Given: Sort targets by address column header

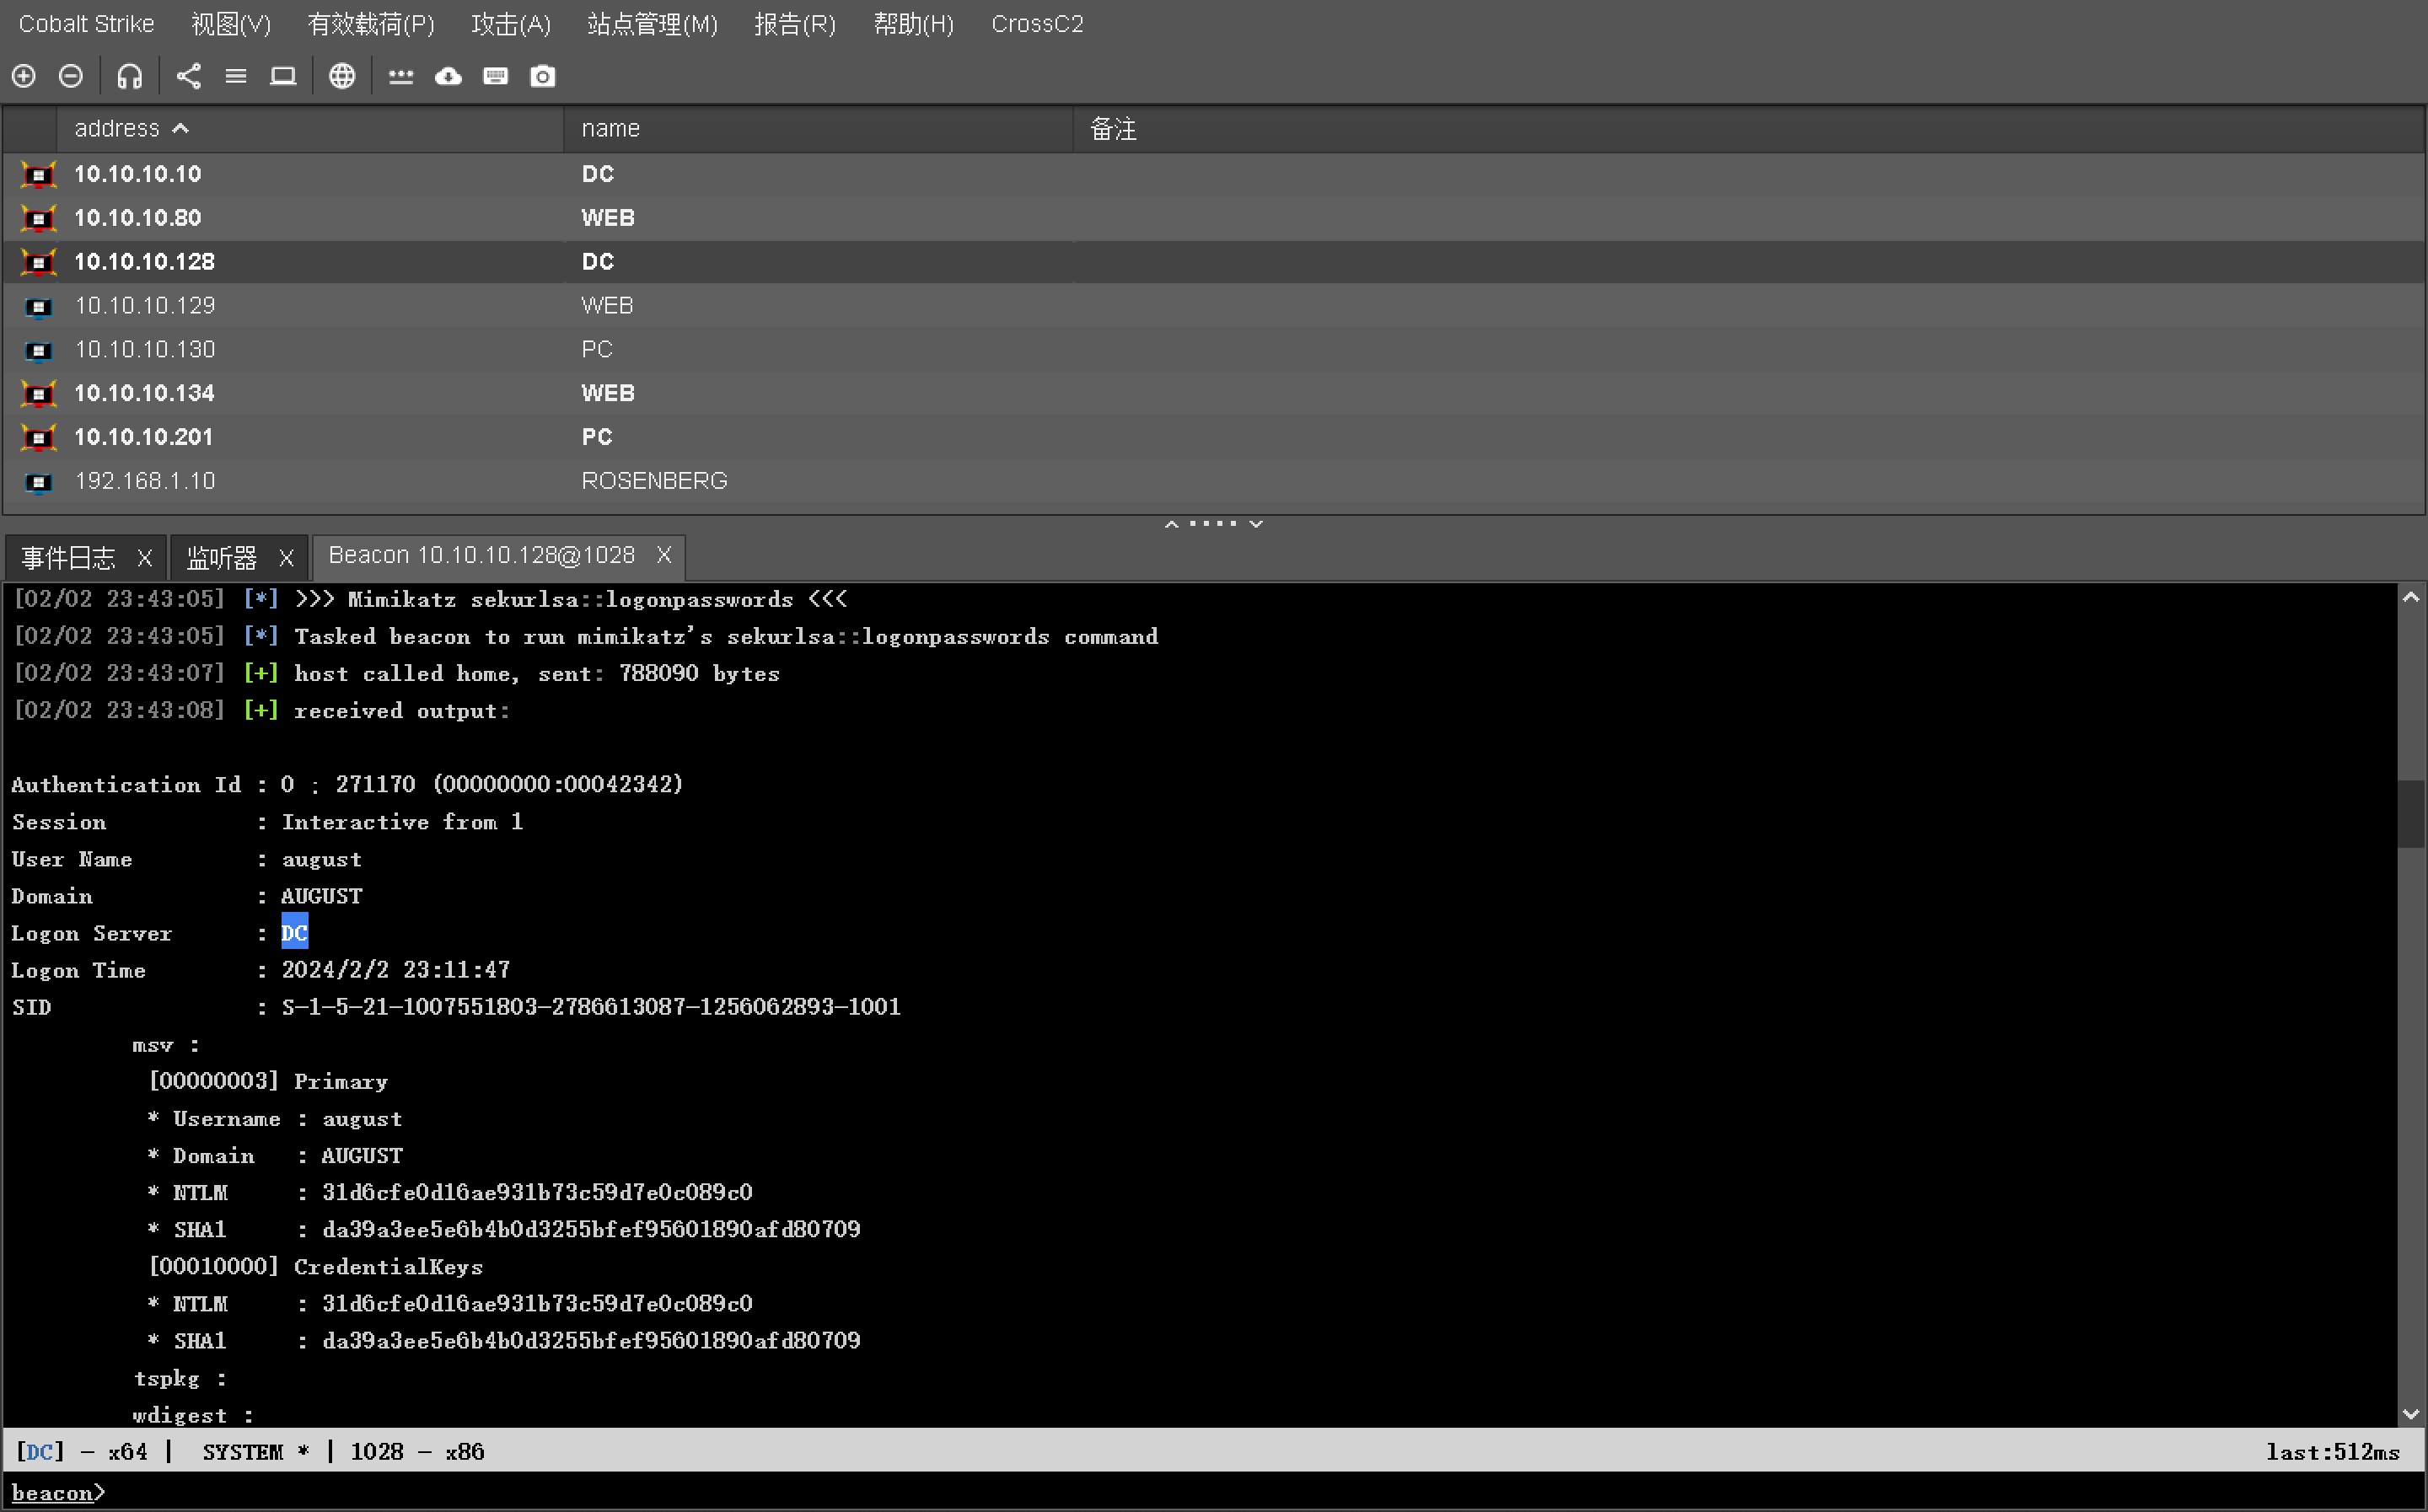Looking at the screenshot, I should point(118,129).
